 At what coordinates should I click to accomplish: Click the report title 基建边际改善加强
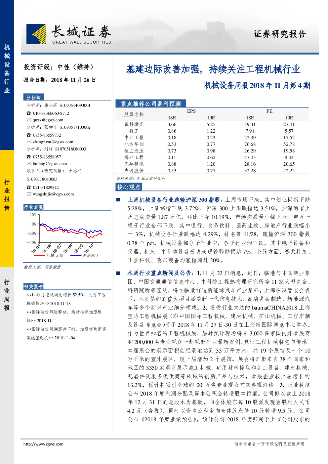point(213,69)
